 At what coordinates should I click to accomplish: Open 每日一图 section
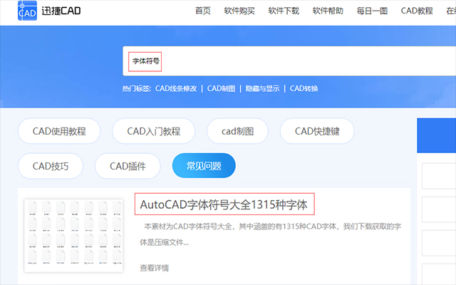372,11
